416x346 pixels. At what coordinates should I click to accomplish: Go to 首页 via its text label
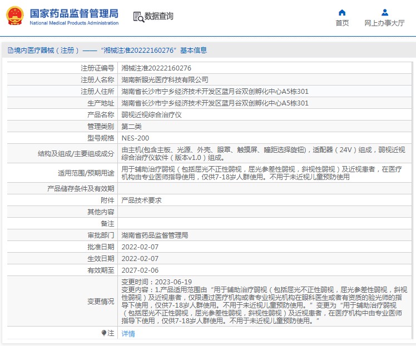(342, 23)
